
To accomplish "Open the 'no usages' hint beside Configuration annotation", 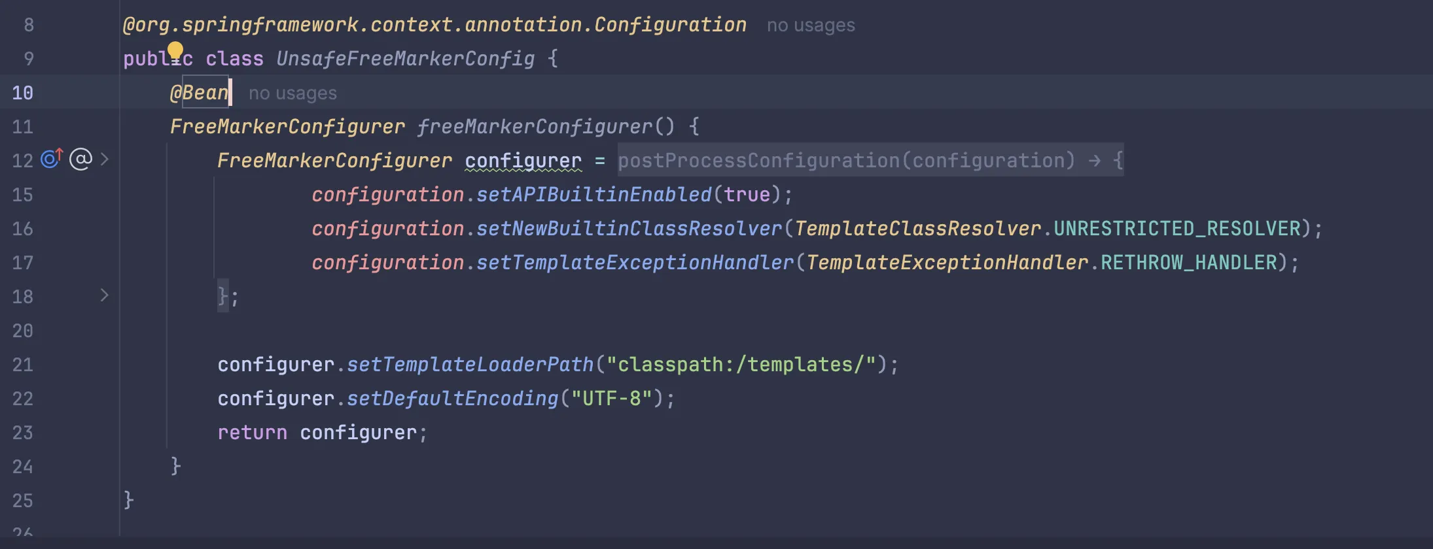I will pos(811,25).
